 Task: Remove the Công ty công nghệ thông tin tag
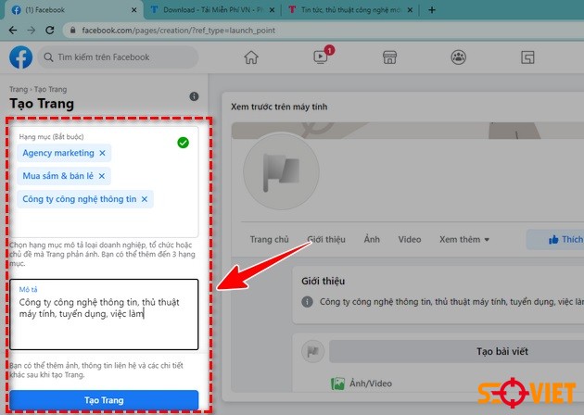tap(145, 199)
